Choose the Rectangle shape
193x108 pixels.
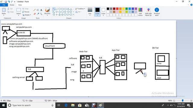pos(62,9)
